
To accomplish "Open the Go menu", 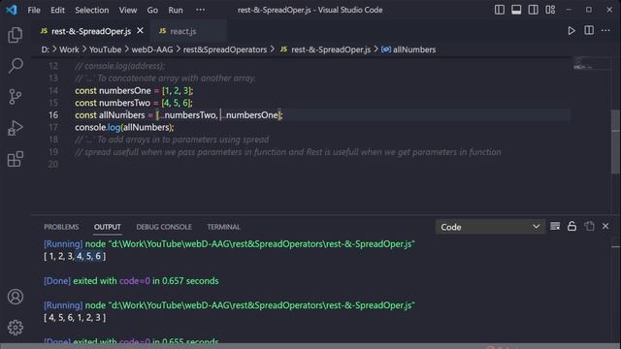I will pos(152,11).
